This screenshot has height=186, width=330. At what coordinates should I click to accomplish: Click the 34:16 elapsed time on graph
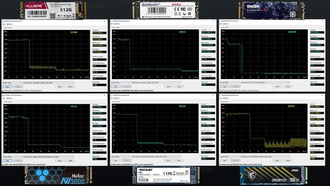74,106
